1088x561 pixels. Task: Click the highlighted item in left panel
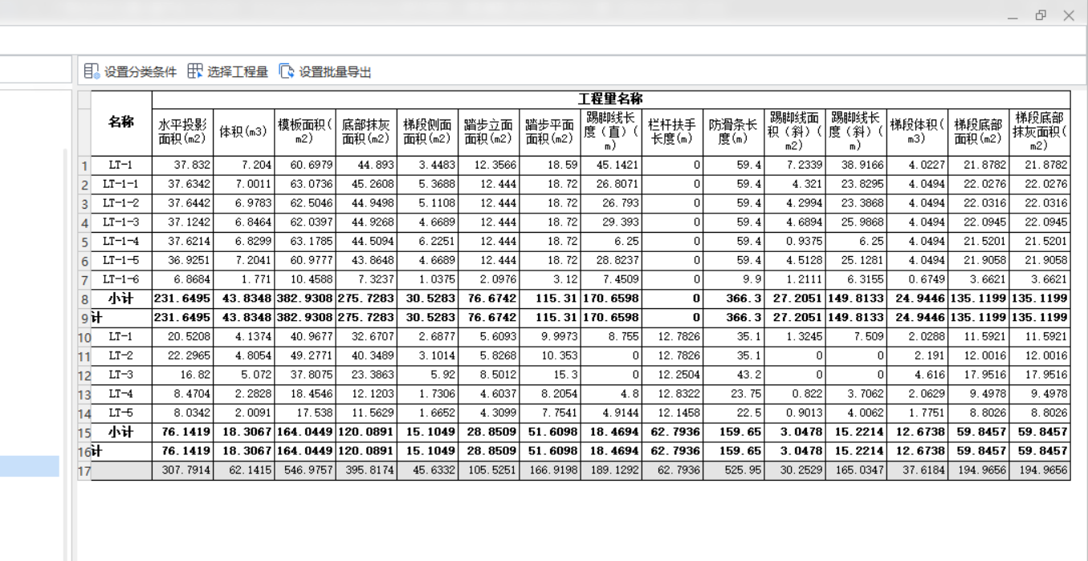(30, 466)
